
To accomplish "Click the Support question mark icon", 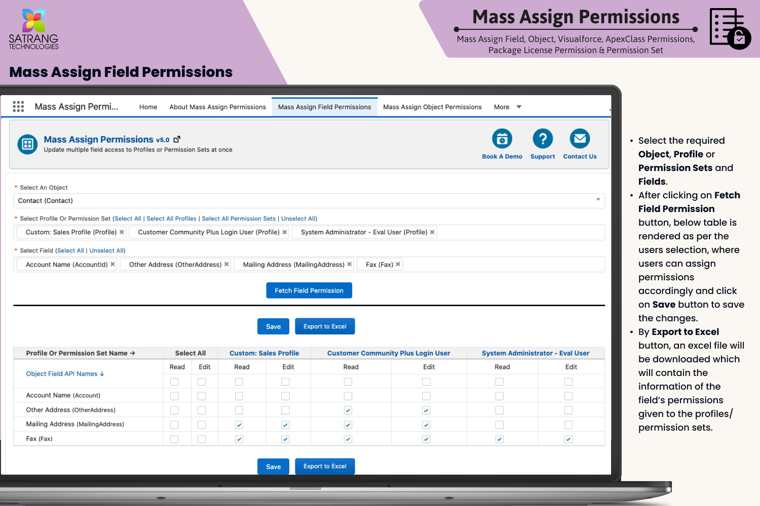I will [542, 139].
